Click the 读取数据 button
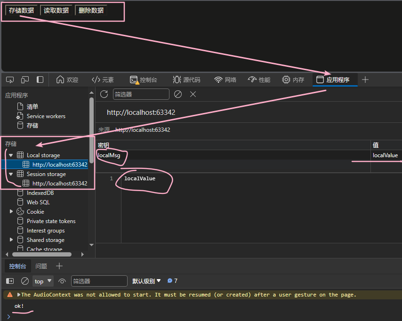 point(56,10)
